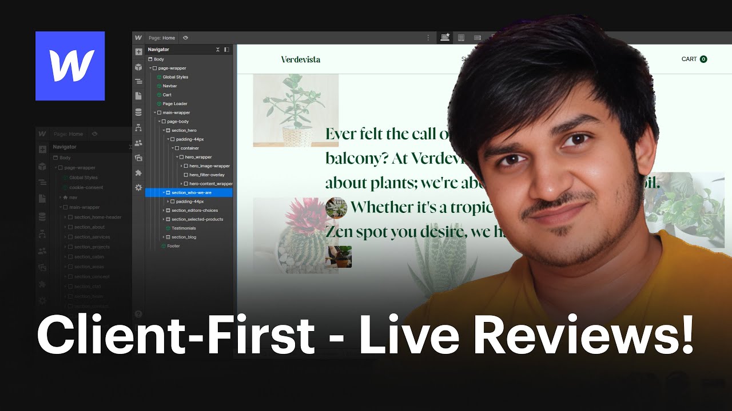This screenshot has height=411, width=732.
Task: Expand section_editors-choices node arrow
Action: 164,211
